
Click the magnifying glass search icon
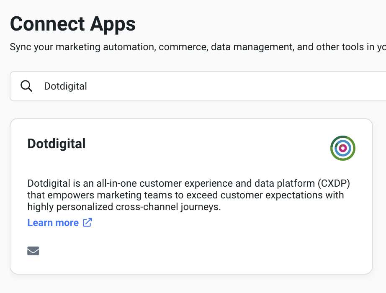coord(26,86)
